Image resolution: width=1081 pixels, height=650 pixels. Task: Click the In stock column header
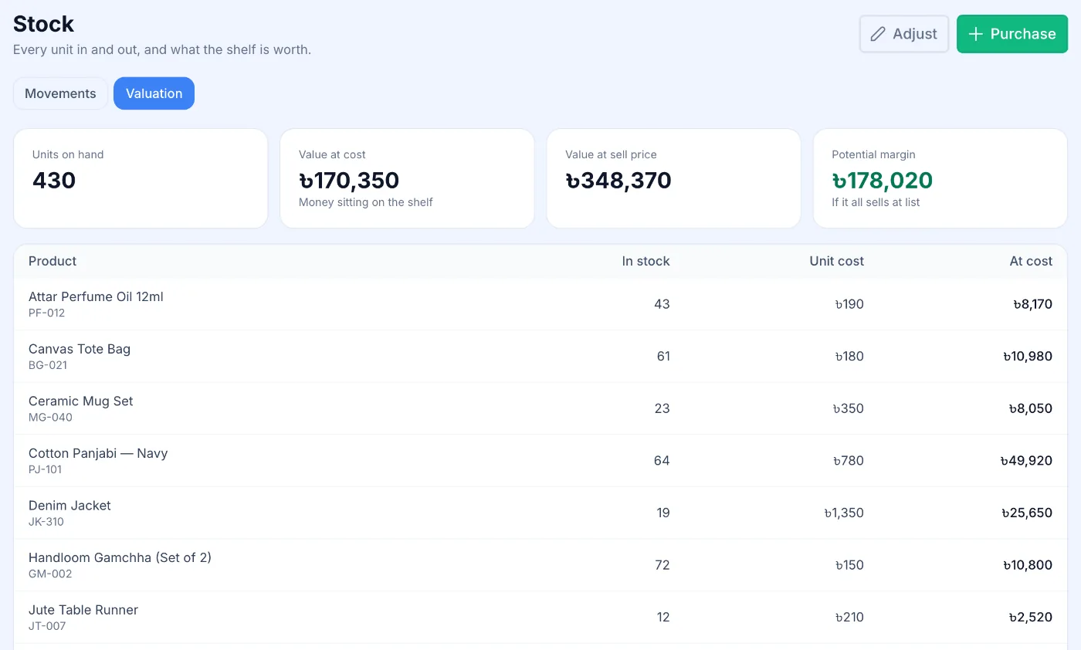[646, 261]
